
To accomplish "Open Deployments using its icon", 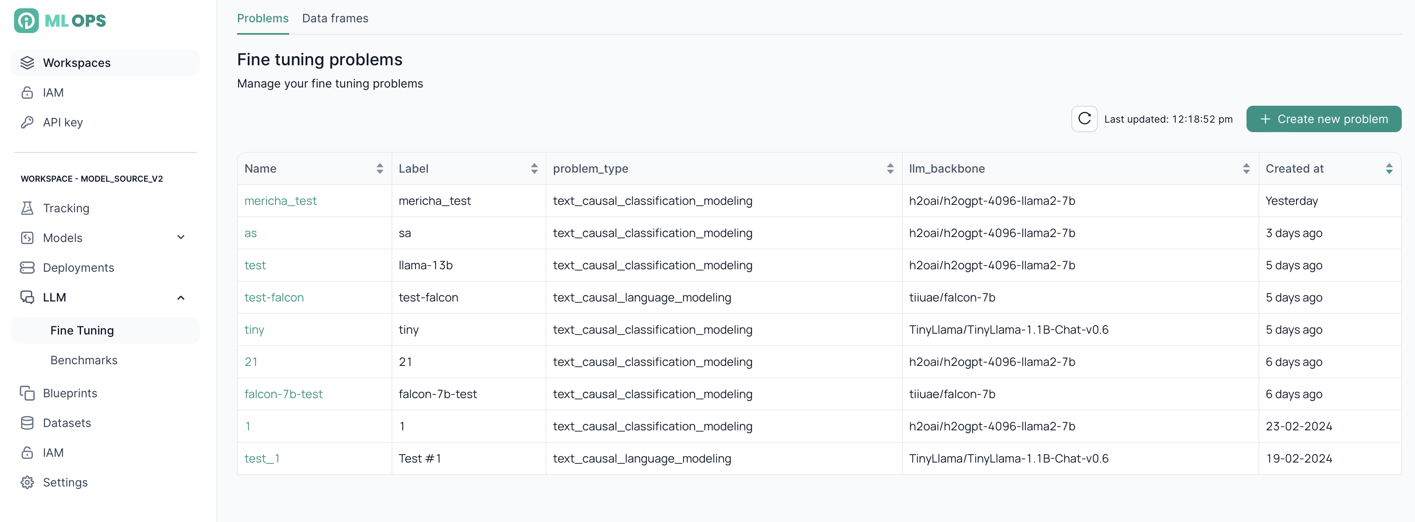I will 27,268.
